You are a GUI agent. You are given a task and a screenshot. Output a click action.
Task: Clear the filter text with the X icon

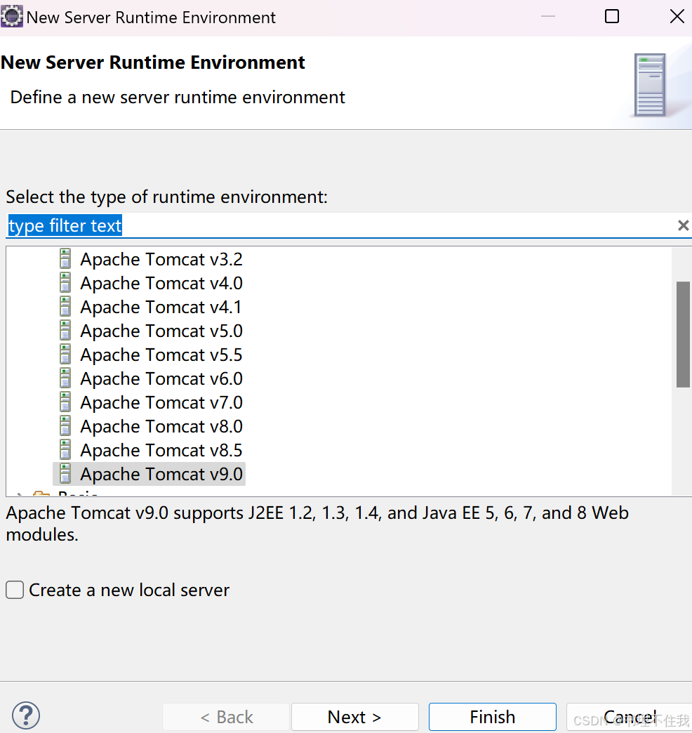tap(683, 226)
